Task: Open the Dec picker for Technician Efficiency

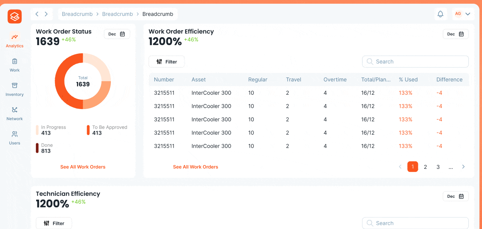Action: (456, 196)
